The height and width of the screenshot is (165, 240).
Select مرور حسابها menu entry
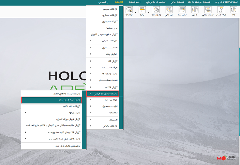[103, 28]
